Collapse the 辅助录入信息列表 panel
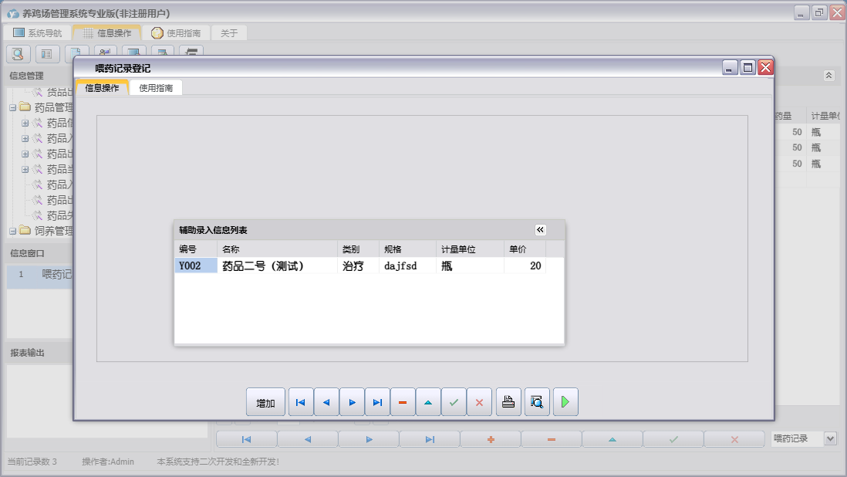The image size is (847, 477). [x=540, y=230]
